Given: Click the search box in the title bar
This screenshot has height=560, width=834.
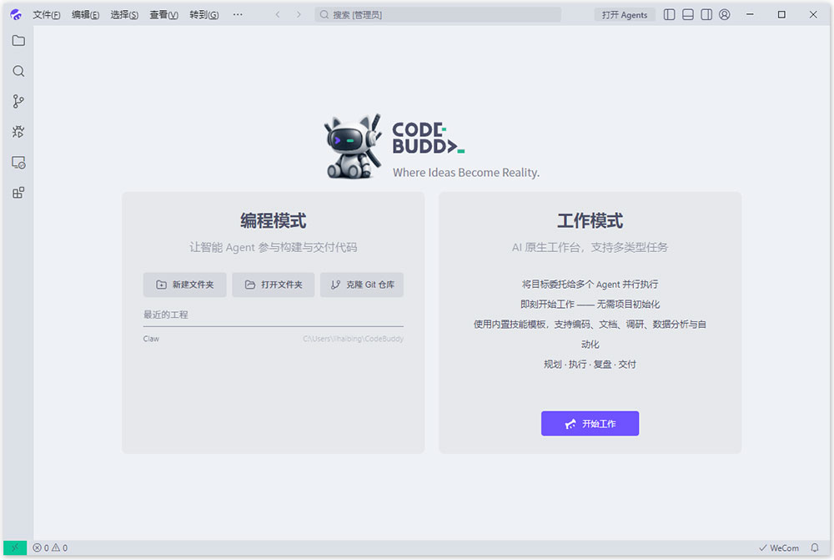Looking at the screenshot, I should tap(440, 14).
